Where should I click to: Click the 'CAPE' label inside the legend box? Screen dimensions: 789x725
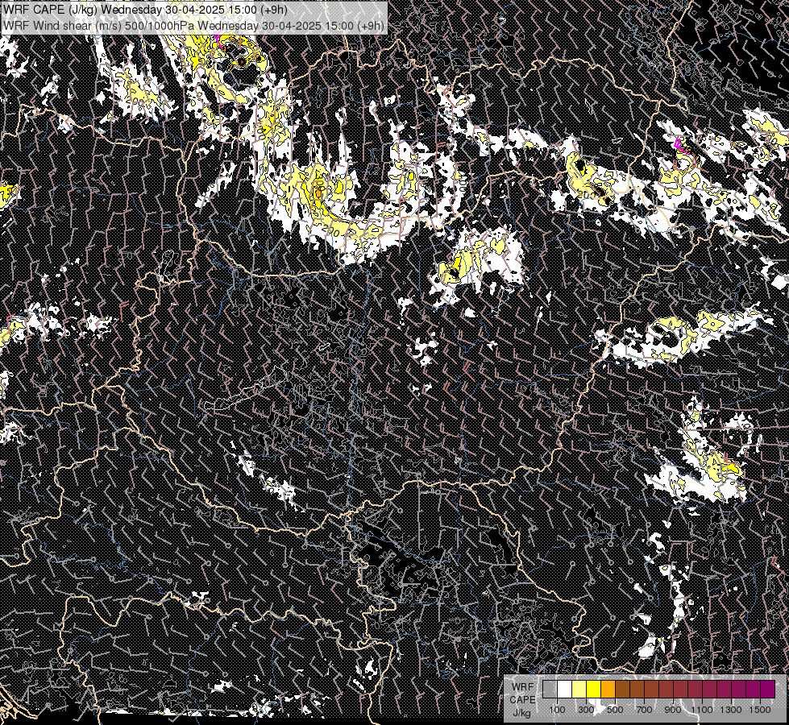point(523,700)
